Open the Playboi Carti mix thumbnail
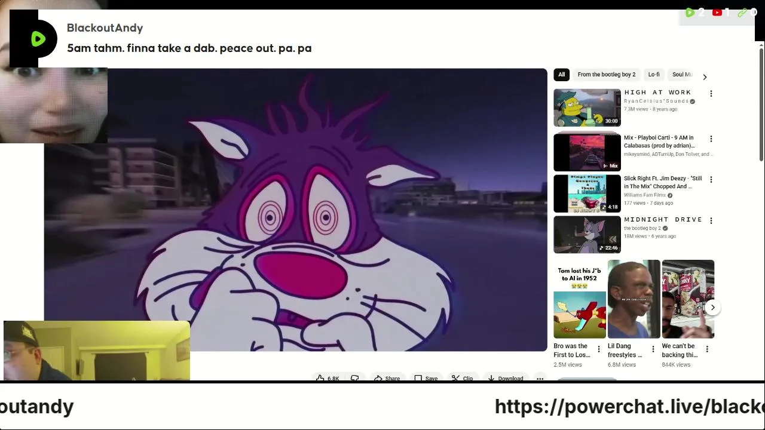765x430 pixels. pos(587,152)
